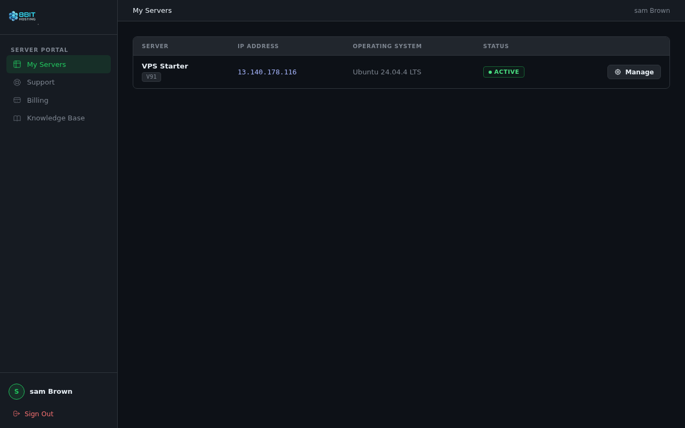Click the IP address 13.140.178.116
The image size is (685, 428).
point(267,72)
